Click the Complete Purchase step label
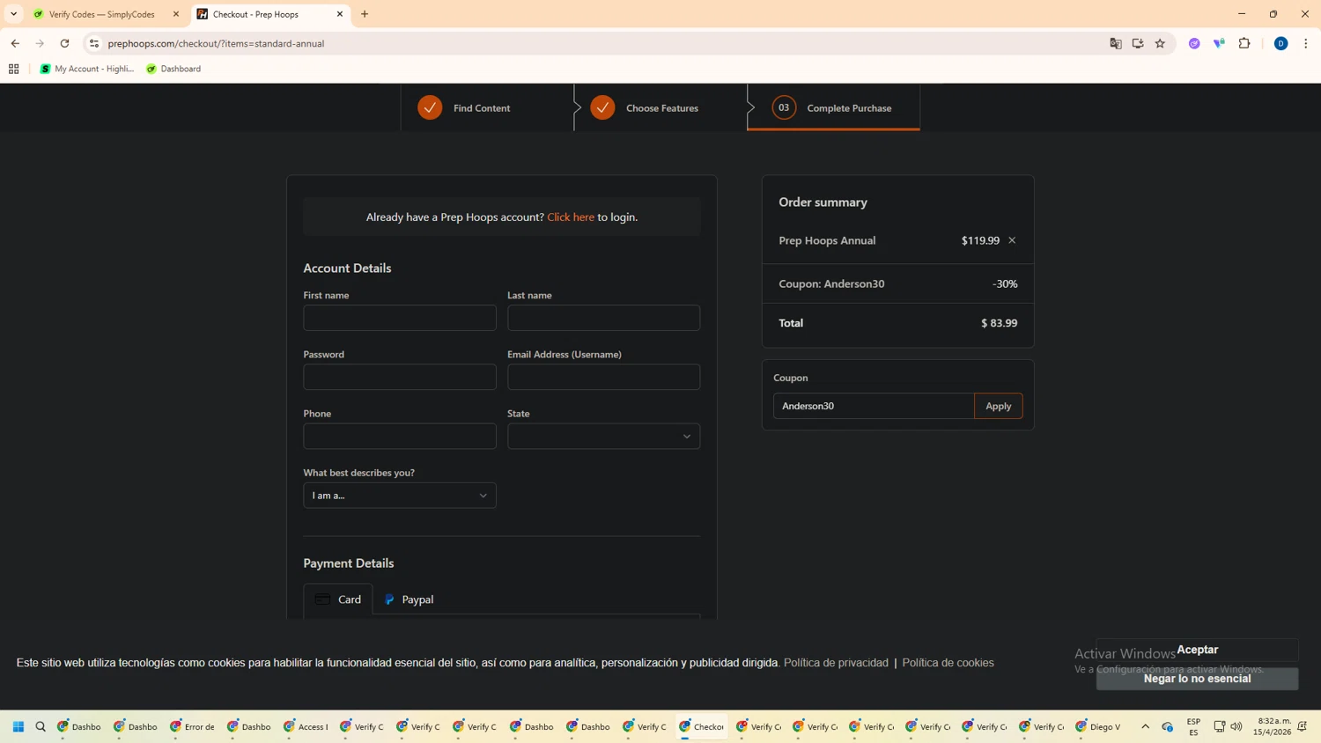Screen dimensions: 1321x743 849,108
